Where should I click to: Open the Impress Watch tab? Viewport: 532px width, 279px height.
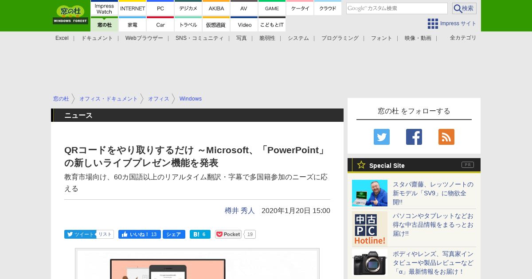(x=104, y=8)
